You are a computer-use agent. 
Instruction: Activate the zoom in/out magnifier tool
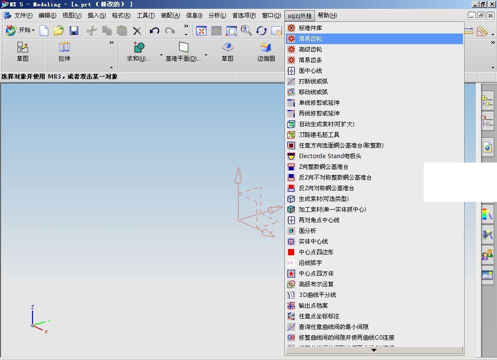click(x=246, y=31)
